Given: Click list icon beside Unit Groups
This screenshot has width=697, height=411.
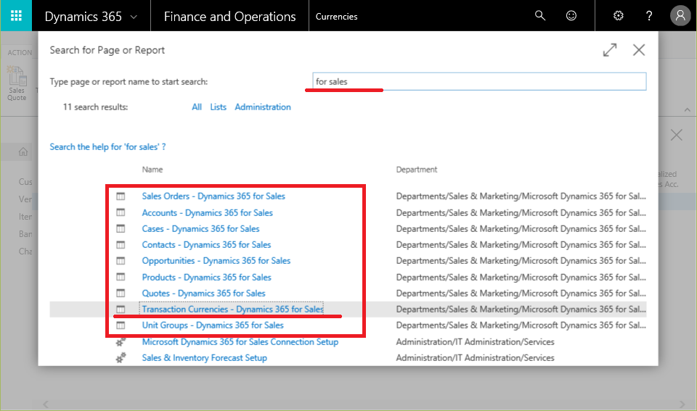Looking at the screenshot, I should click(x=121, y=325).
